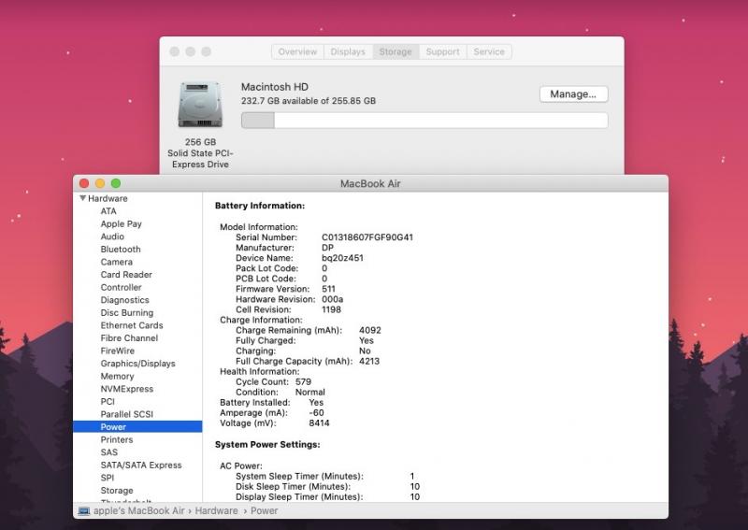Image resolution: width=748 pixels, height=530 pixels.
Task: Click the Macintosh HD storage usage bar
Action: pos(424,121)
